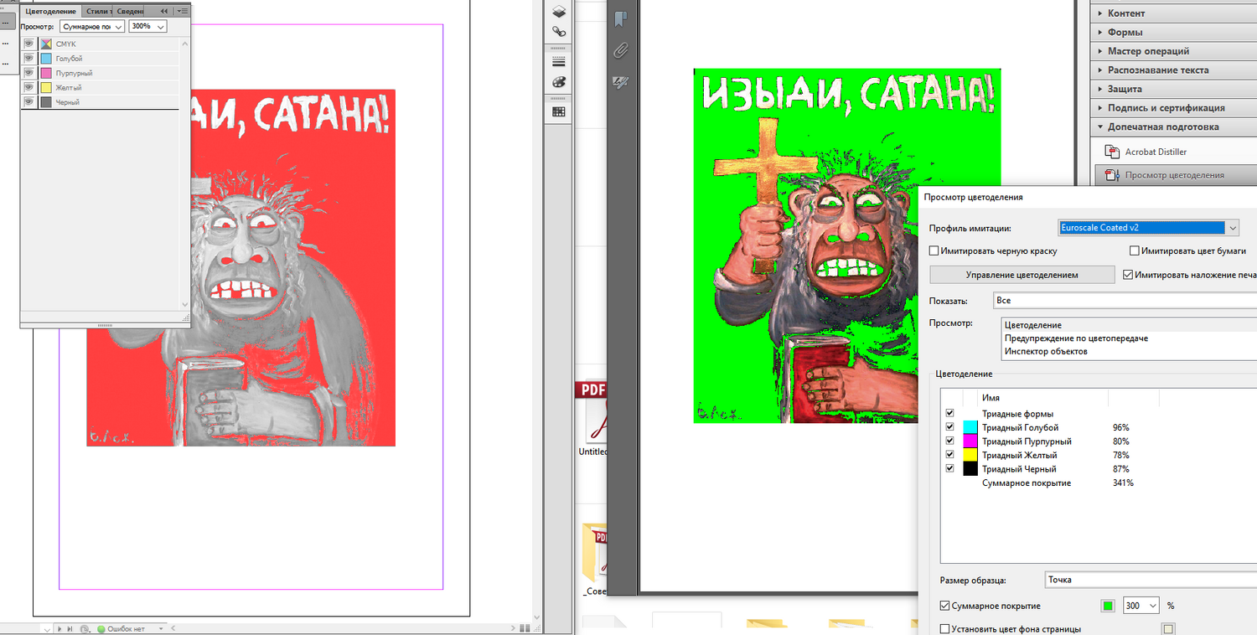Uncheck the Триадные формы checkbox
Viewport: 1257px width, 635px height.
(949, 413)
